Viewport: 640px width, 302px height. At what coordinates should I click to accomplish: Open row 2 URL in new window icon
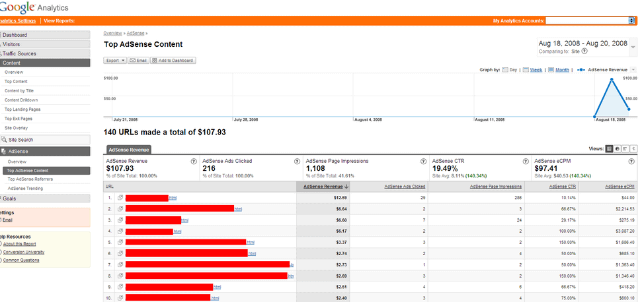(120, 208)
